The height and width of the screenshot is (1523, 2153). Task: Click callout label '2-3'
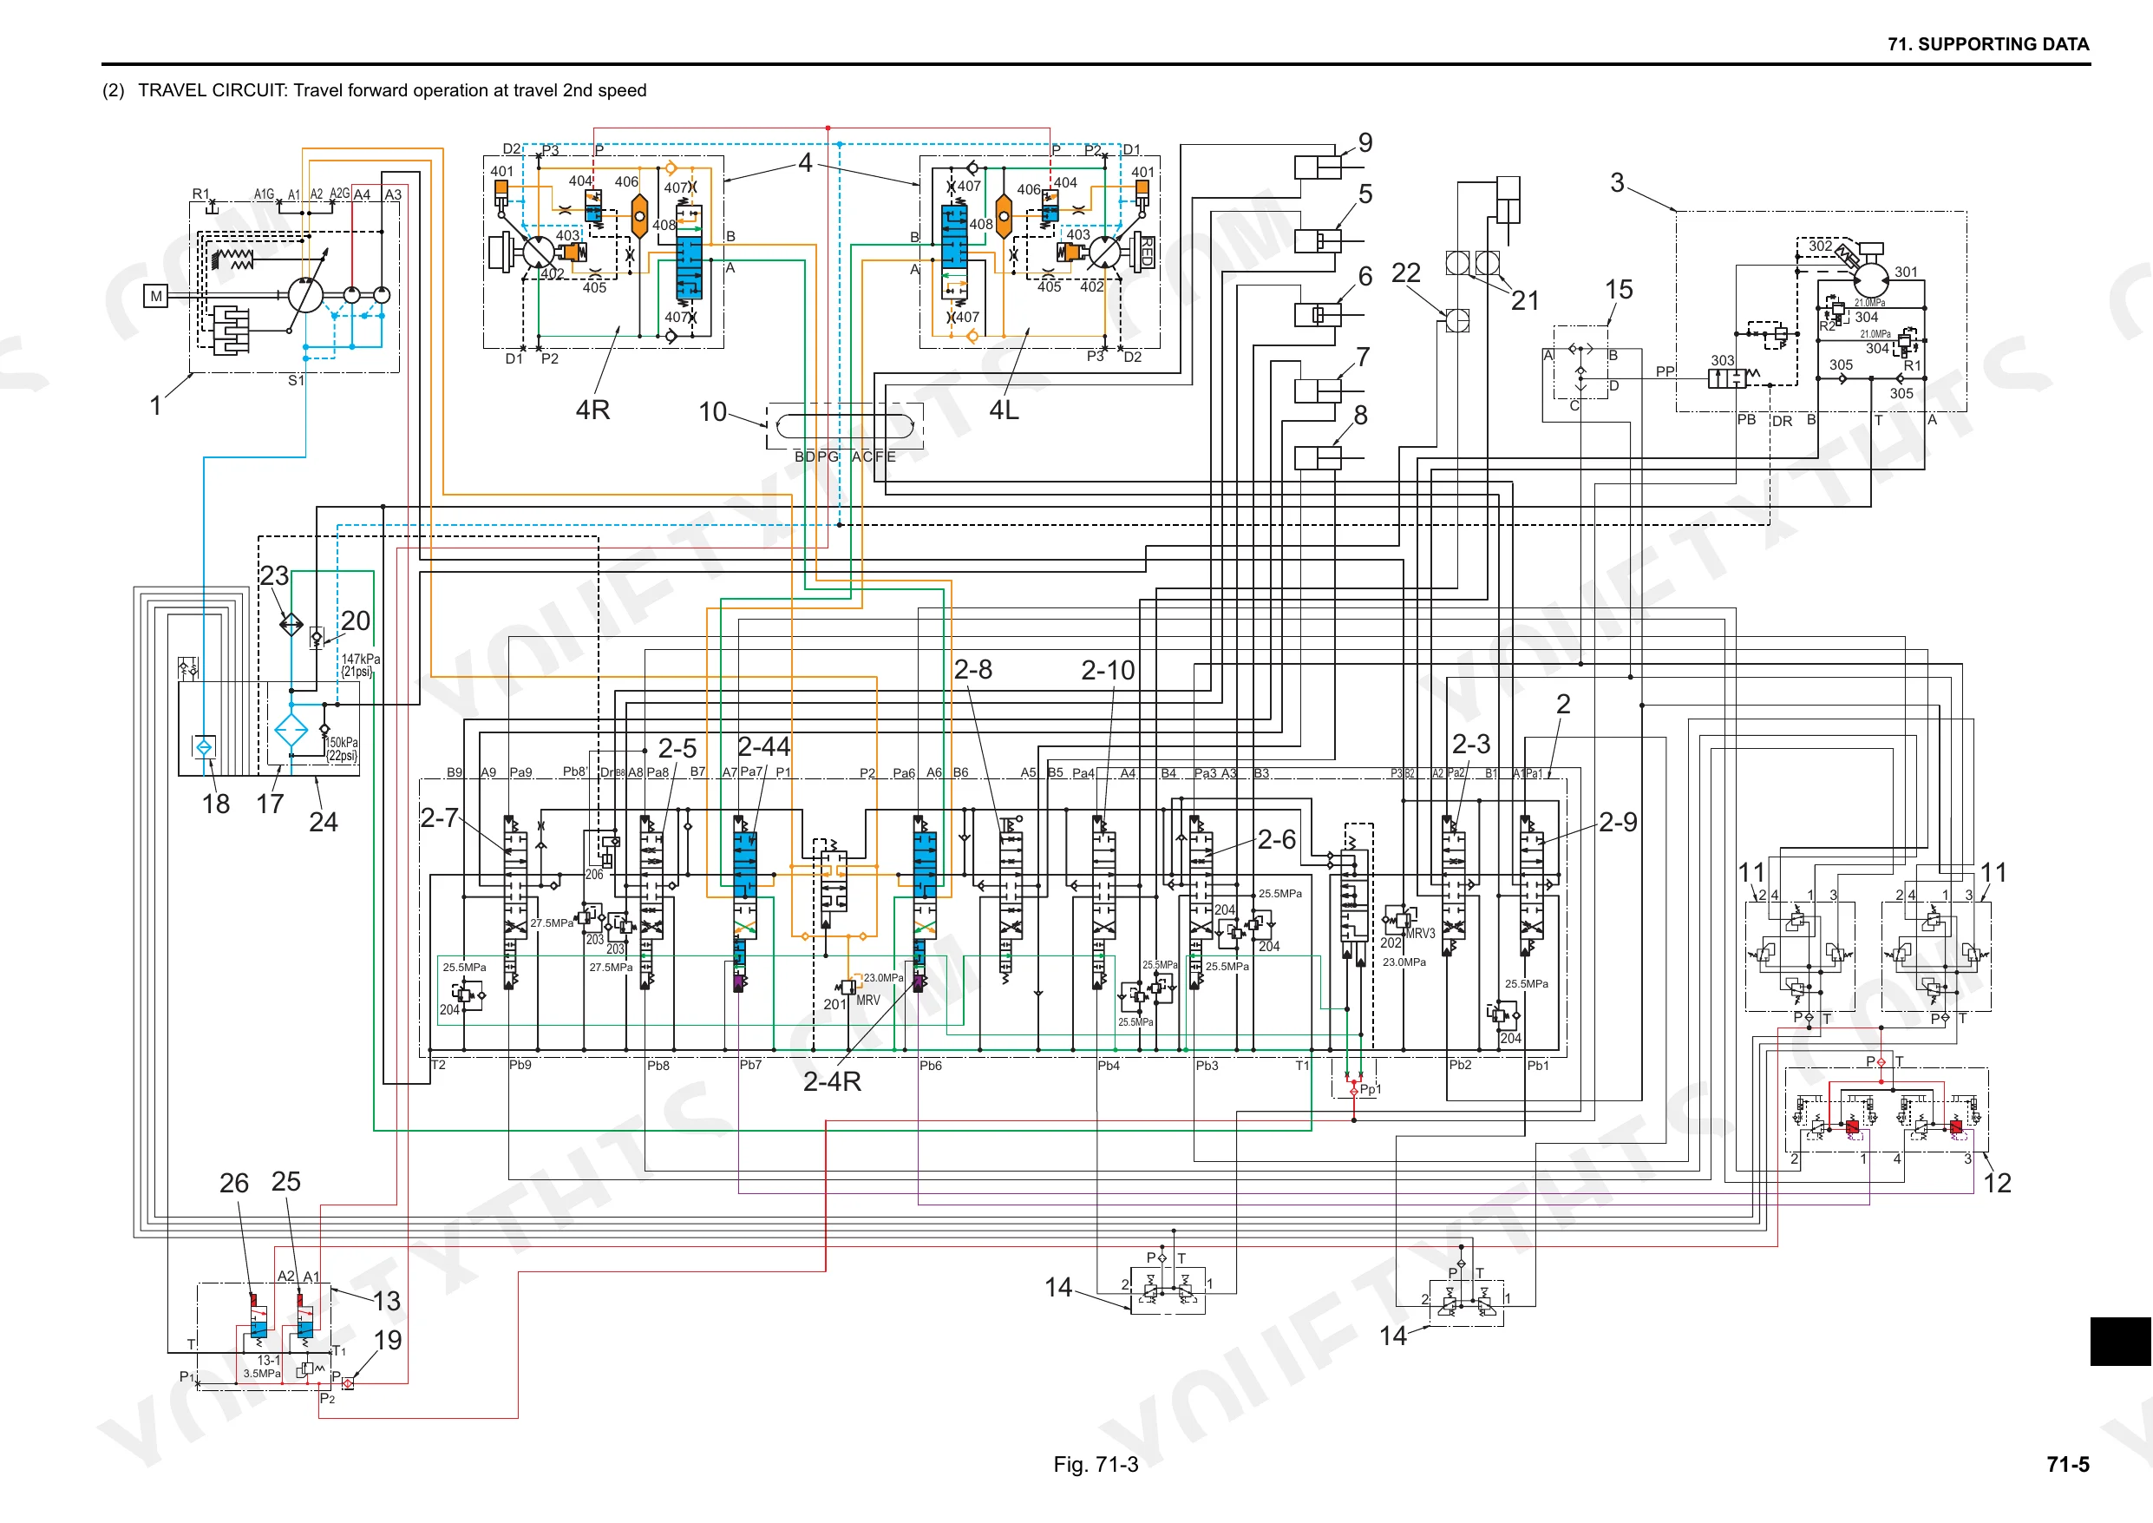[1471, 744]
